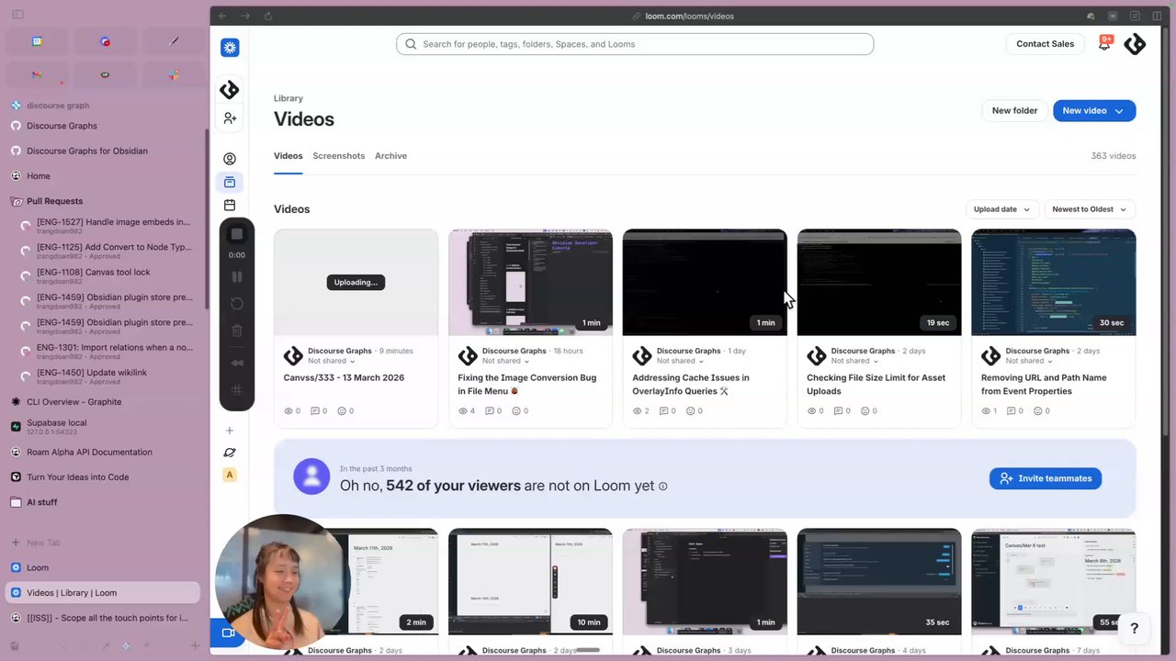
Task: Open the Google Calendar pinned favorite
Action: point(37,41)
